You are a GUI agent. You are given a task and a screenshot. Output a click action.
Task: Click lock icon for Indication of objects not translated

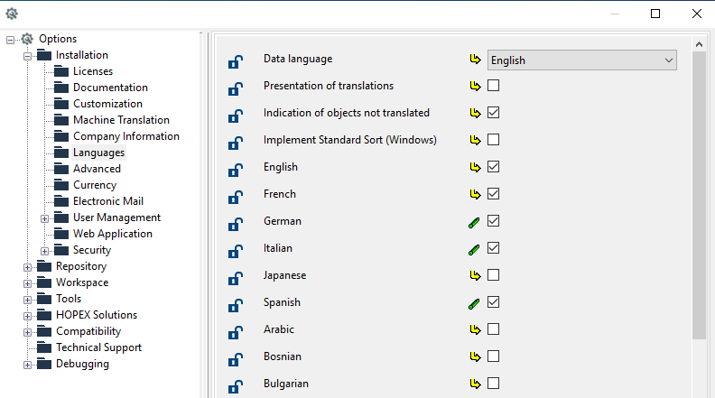236,116
